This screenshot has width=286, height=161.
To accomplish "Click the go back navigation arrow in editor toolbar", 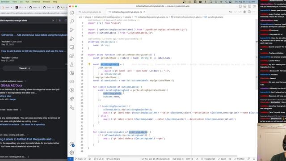I will (x=231, y=12).
